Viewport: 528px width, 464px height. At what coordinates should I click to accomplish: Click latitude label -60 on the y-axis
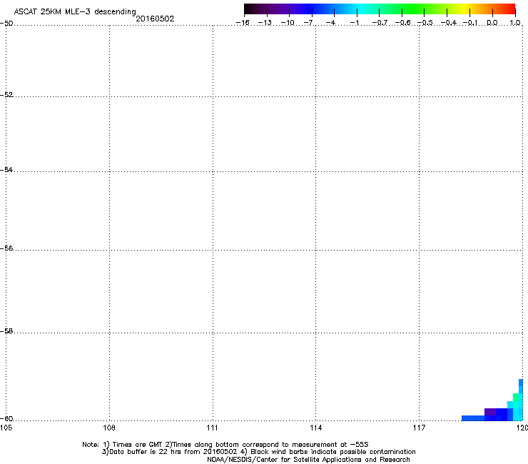6,419
